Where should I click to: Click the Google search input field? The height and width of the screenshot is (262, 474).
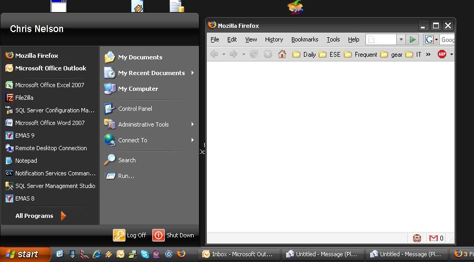(447, 39)
